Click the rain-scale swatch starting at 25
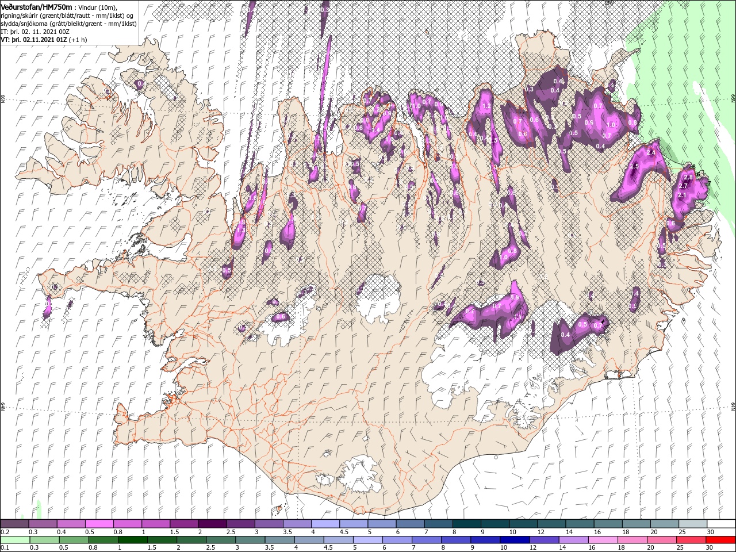The image size is (736, 552). [692, 540]
